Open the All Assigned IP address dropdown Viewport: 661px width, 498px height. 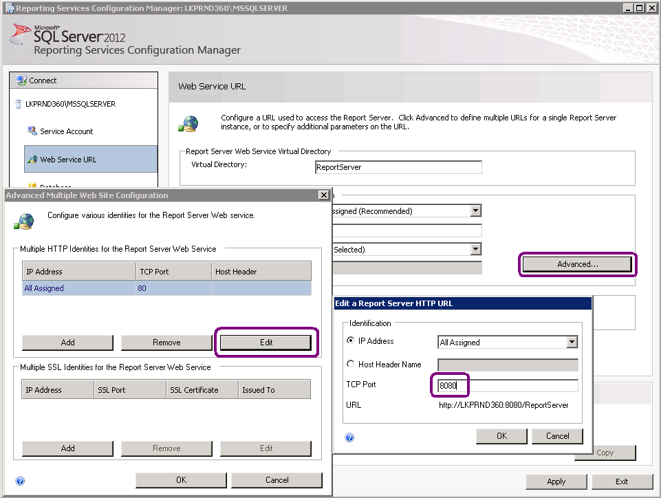(x=572, y=342)
